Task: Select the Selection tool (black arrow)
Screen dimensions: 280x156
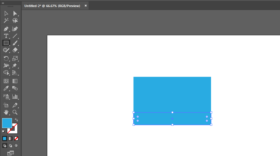Action: tap(6, 14)
